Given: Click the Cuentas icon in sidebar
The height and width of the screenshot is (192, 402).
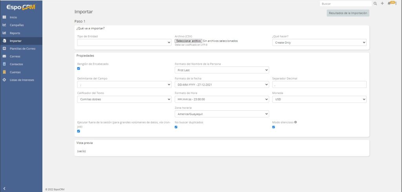Looking at the screenshot, I should [x=4, y=72].
